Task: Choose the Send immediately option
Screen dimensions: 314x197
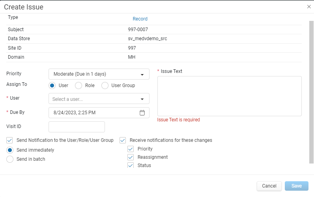Action: click(x=10, y=150)
